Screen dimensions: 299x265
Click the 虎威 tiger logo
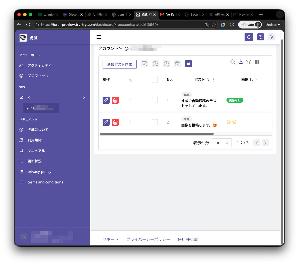point(23,38)
